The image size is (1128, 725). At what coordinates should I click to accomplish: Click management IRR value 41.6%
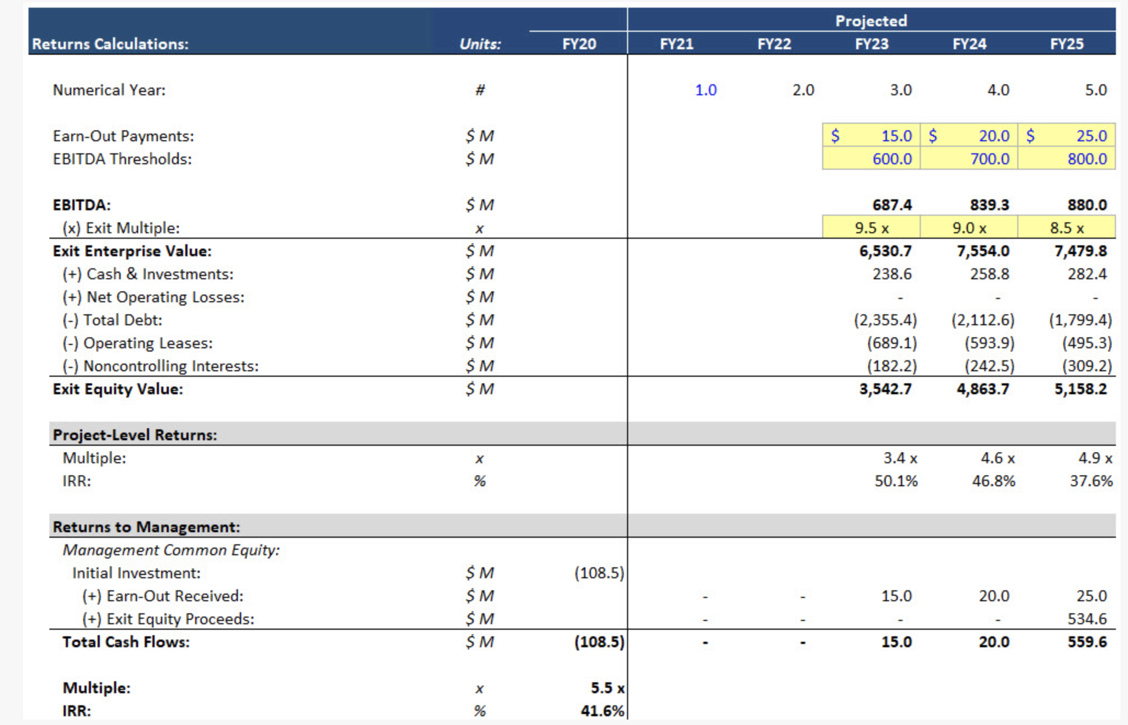coord(602,711)
